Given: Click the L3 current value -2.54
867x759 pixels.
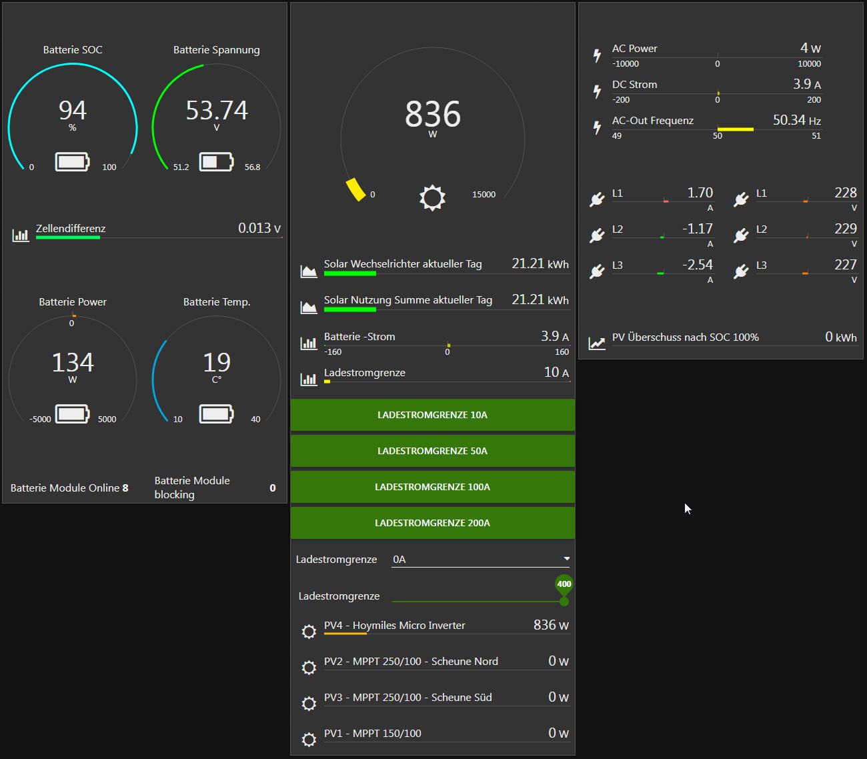Looking at the screenshot, I should [x=698, y=265].
